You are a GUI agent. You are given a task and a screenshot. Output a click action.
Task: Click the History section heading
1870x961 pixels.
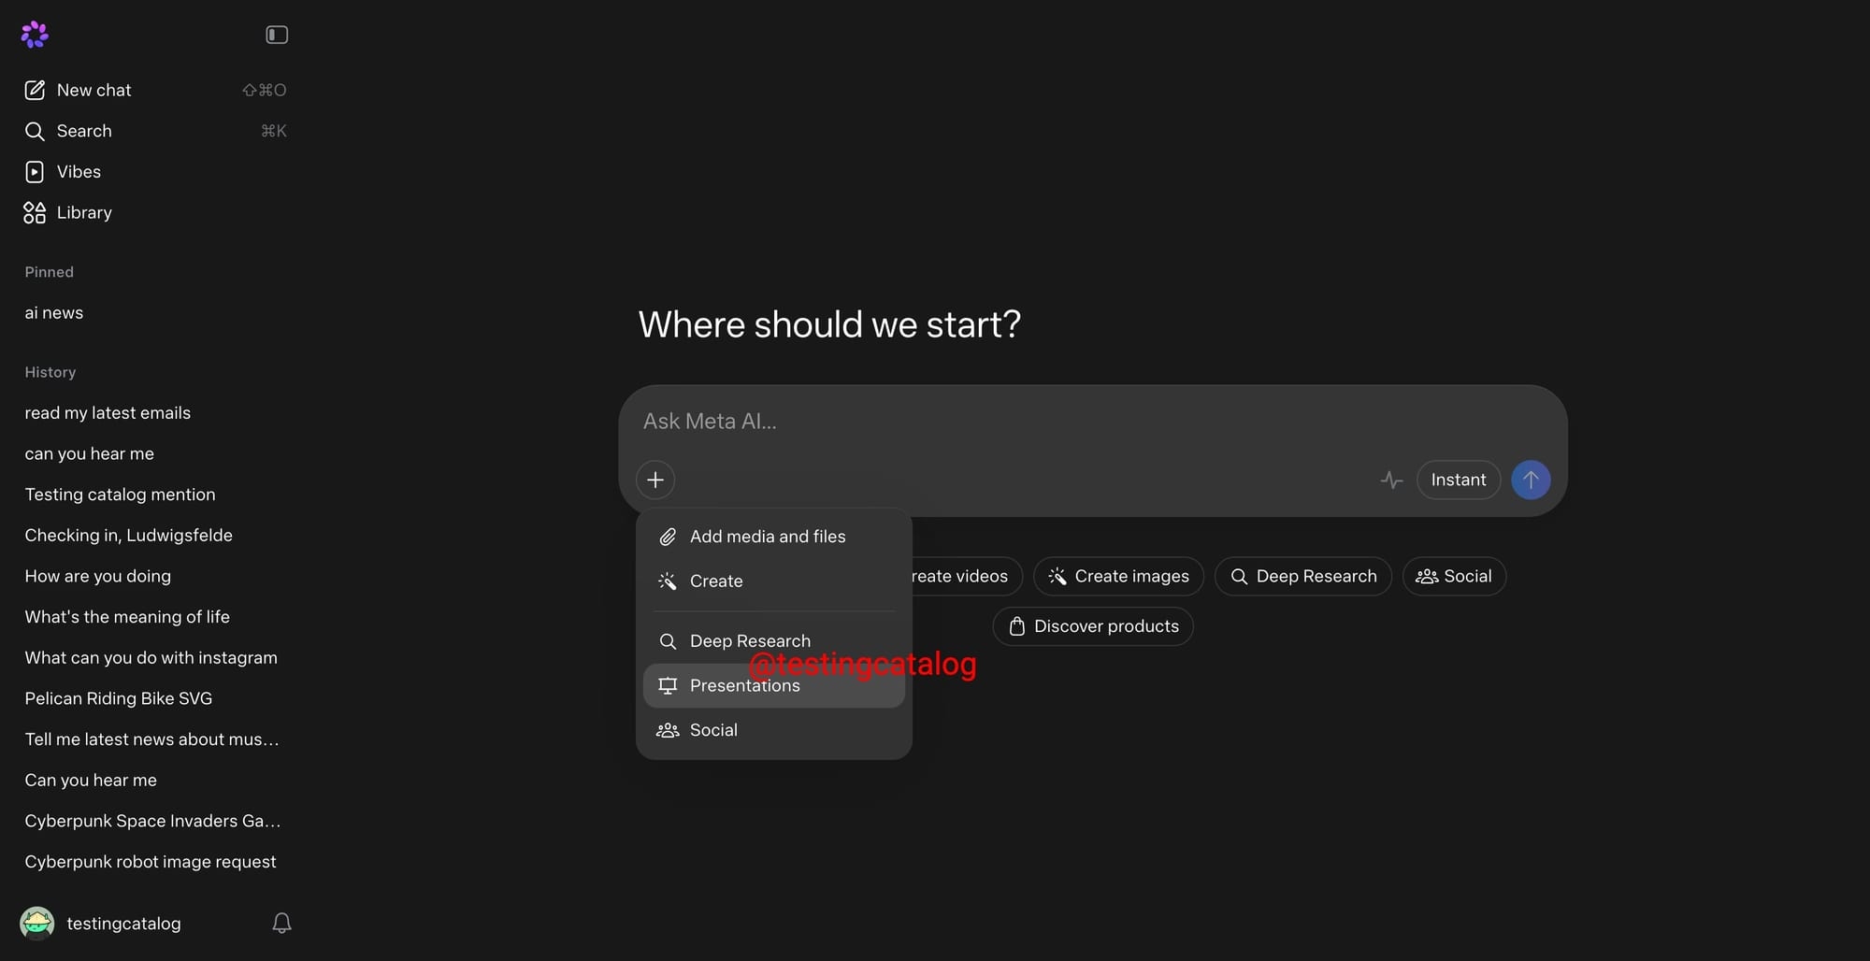[50, 372]
